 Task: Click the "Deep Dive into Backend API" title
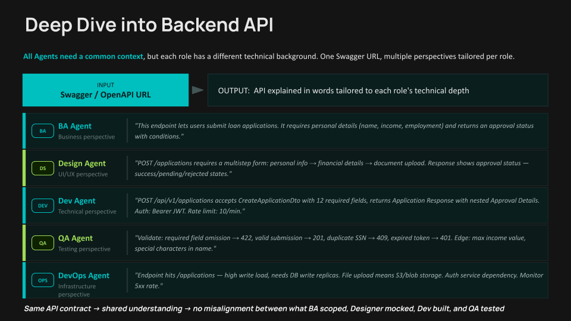[149, 26]
